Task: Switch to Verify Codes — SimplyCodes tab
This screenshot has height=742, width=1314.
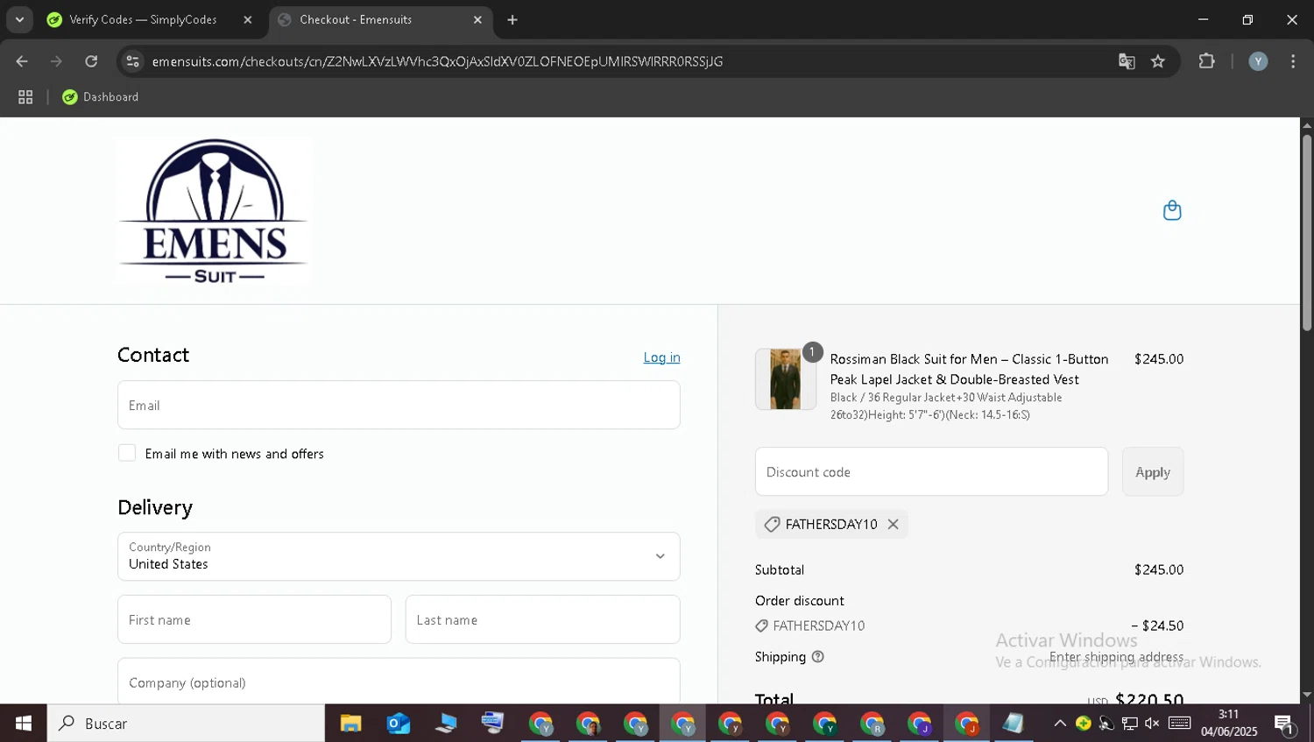Action: tap(143, 19)
